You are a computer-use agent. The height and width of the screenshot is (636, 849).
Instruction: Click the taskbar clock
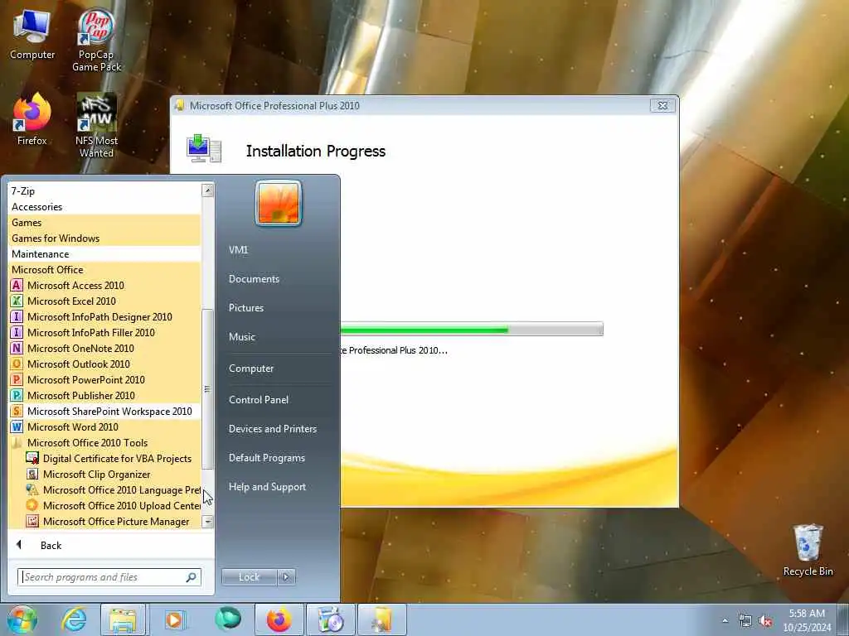[807, 620]
